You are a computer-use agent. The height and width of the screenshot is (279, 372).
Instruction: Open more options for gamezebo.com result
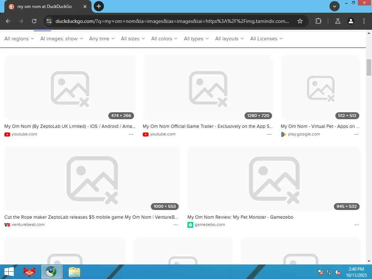[x=357, y=225]
